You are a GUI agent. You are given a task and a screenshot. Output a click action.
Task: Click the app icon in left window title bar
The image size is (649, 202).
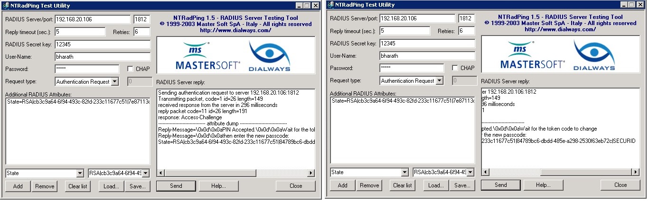tap(6, 6)
